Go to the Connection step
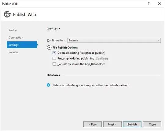Viewport: 165px width, 131px height. [16, 37]
